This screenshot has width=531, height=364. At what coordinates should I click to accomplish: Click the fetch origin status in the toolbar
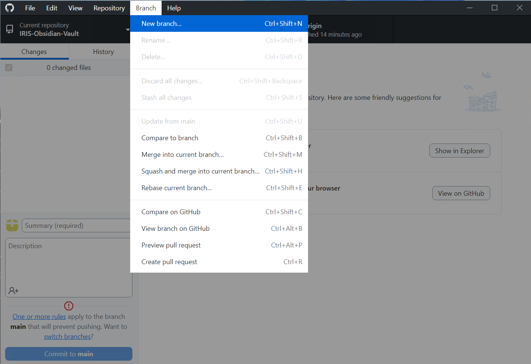350,30
